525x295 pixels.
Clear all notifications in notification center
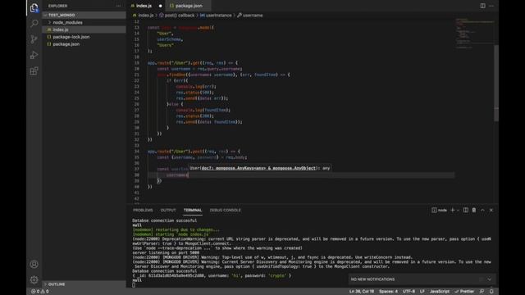482,279
